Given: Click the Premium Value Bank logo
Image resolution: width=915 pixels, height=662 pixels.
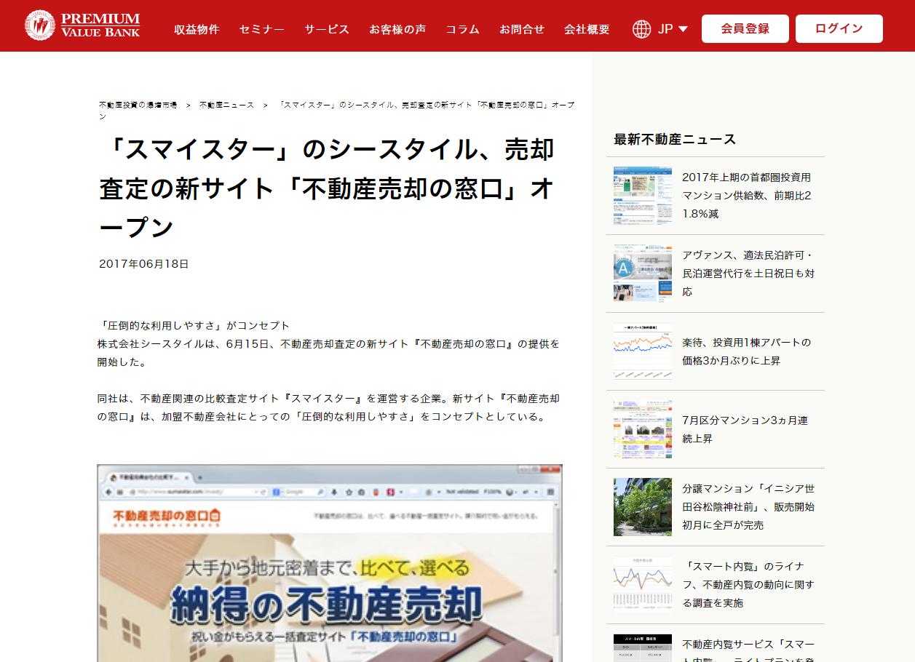Looking at the screenshot, I should tap(82, 25).
